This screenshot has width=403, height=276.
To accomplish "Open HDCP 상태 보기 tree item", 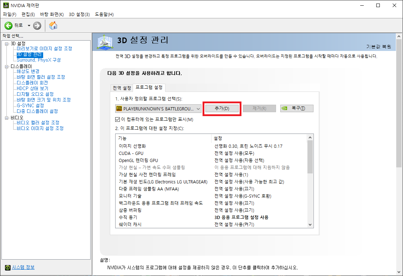I will pyautogui.click(x=32, y=88).
